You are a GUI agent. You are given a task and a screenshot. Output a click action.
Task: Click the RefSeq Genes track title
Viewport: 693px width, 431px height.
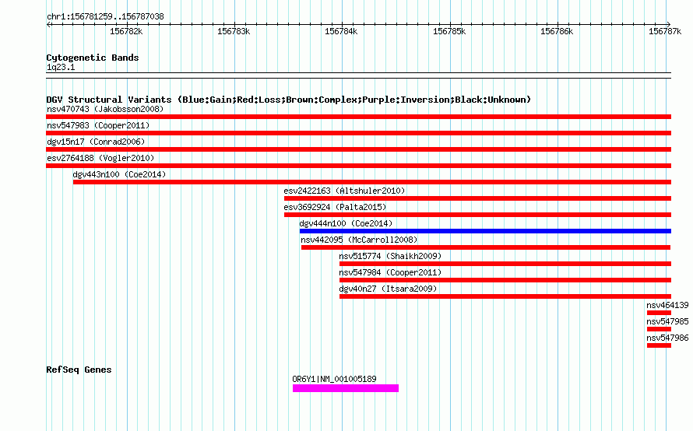click(79, 370)
